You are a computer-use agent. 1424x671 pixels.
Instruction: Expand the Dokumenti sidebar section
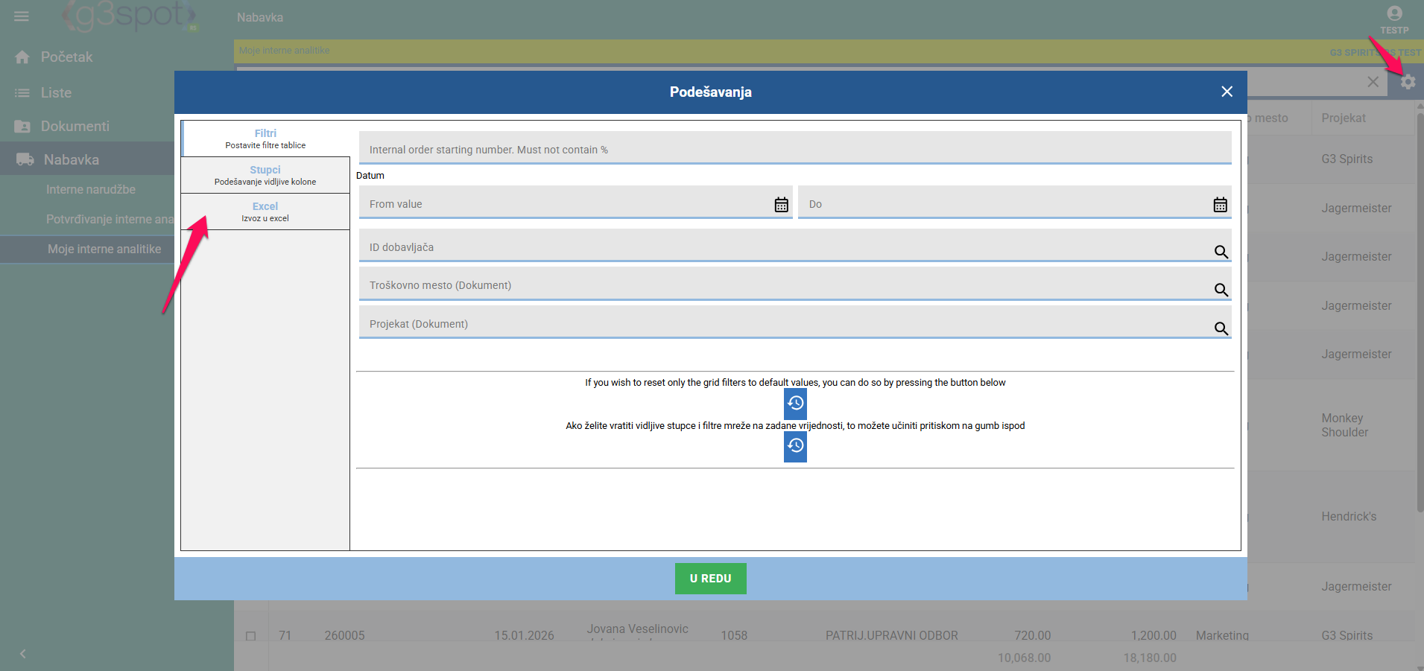(75, 127)
